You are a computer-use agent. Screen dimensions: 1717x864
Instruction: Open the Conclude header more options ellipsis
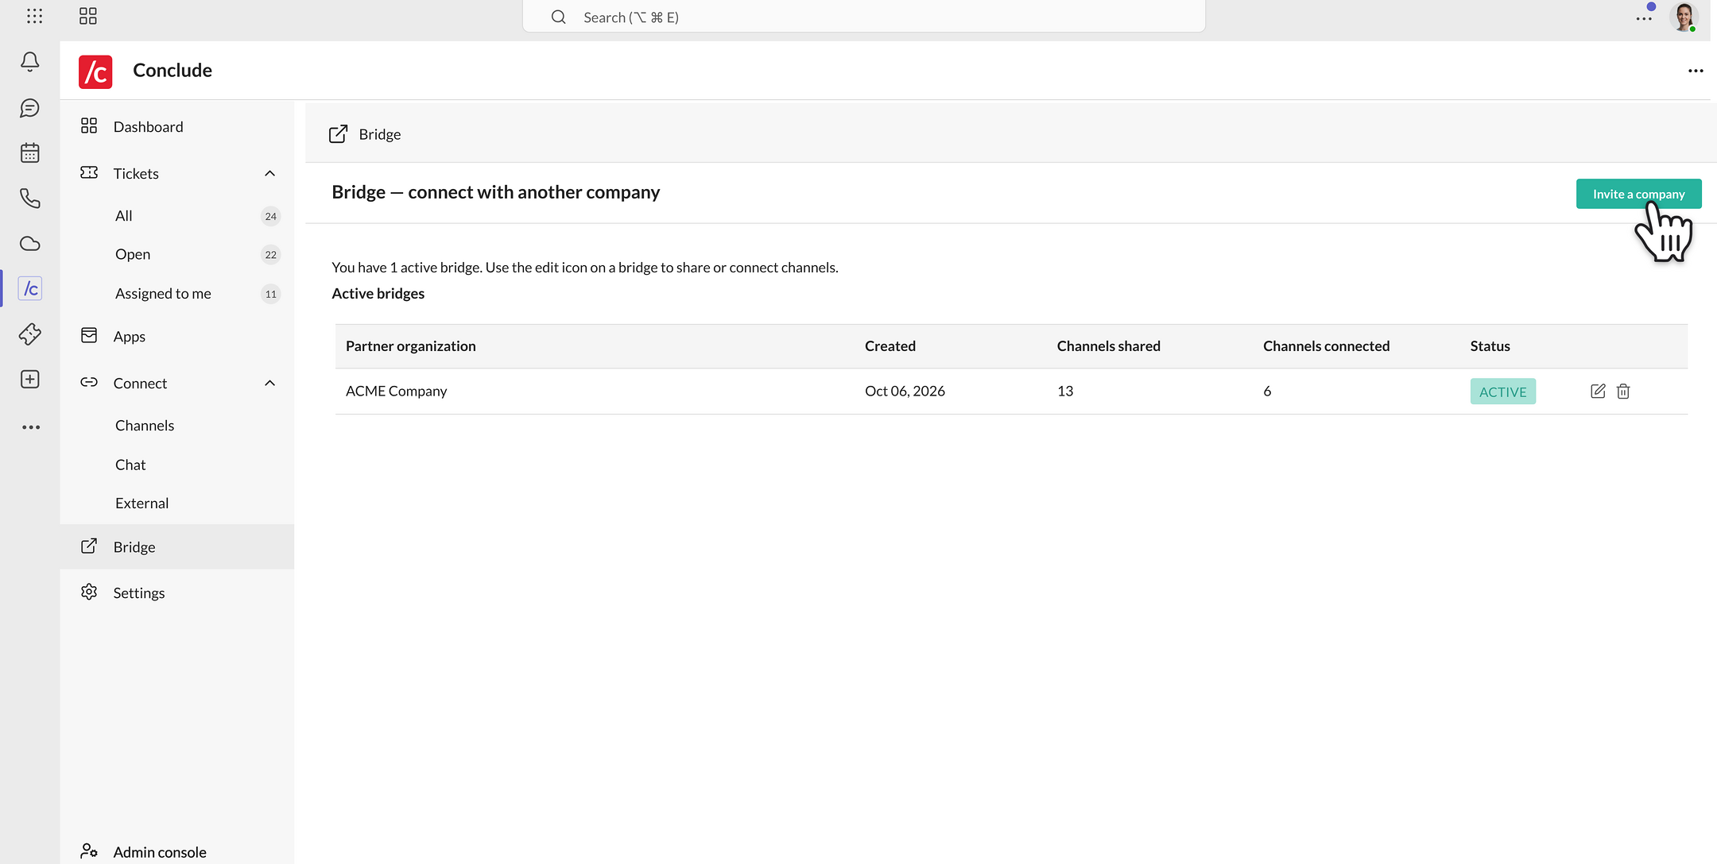pyautogui.click(x=1696, y=71)
